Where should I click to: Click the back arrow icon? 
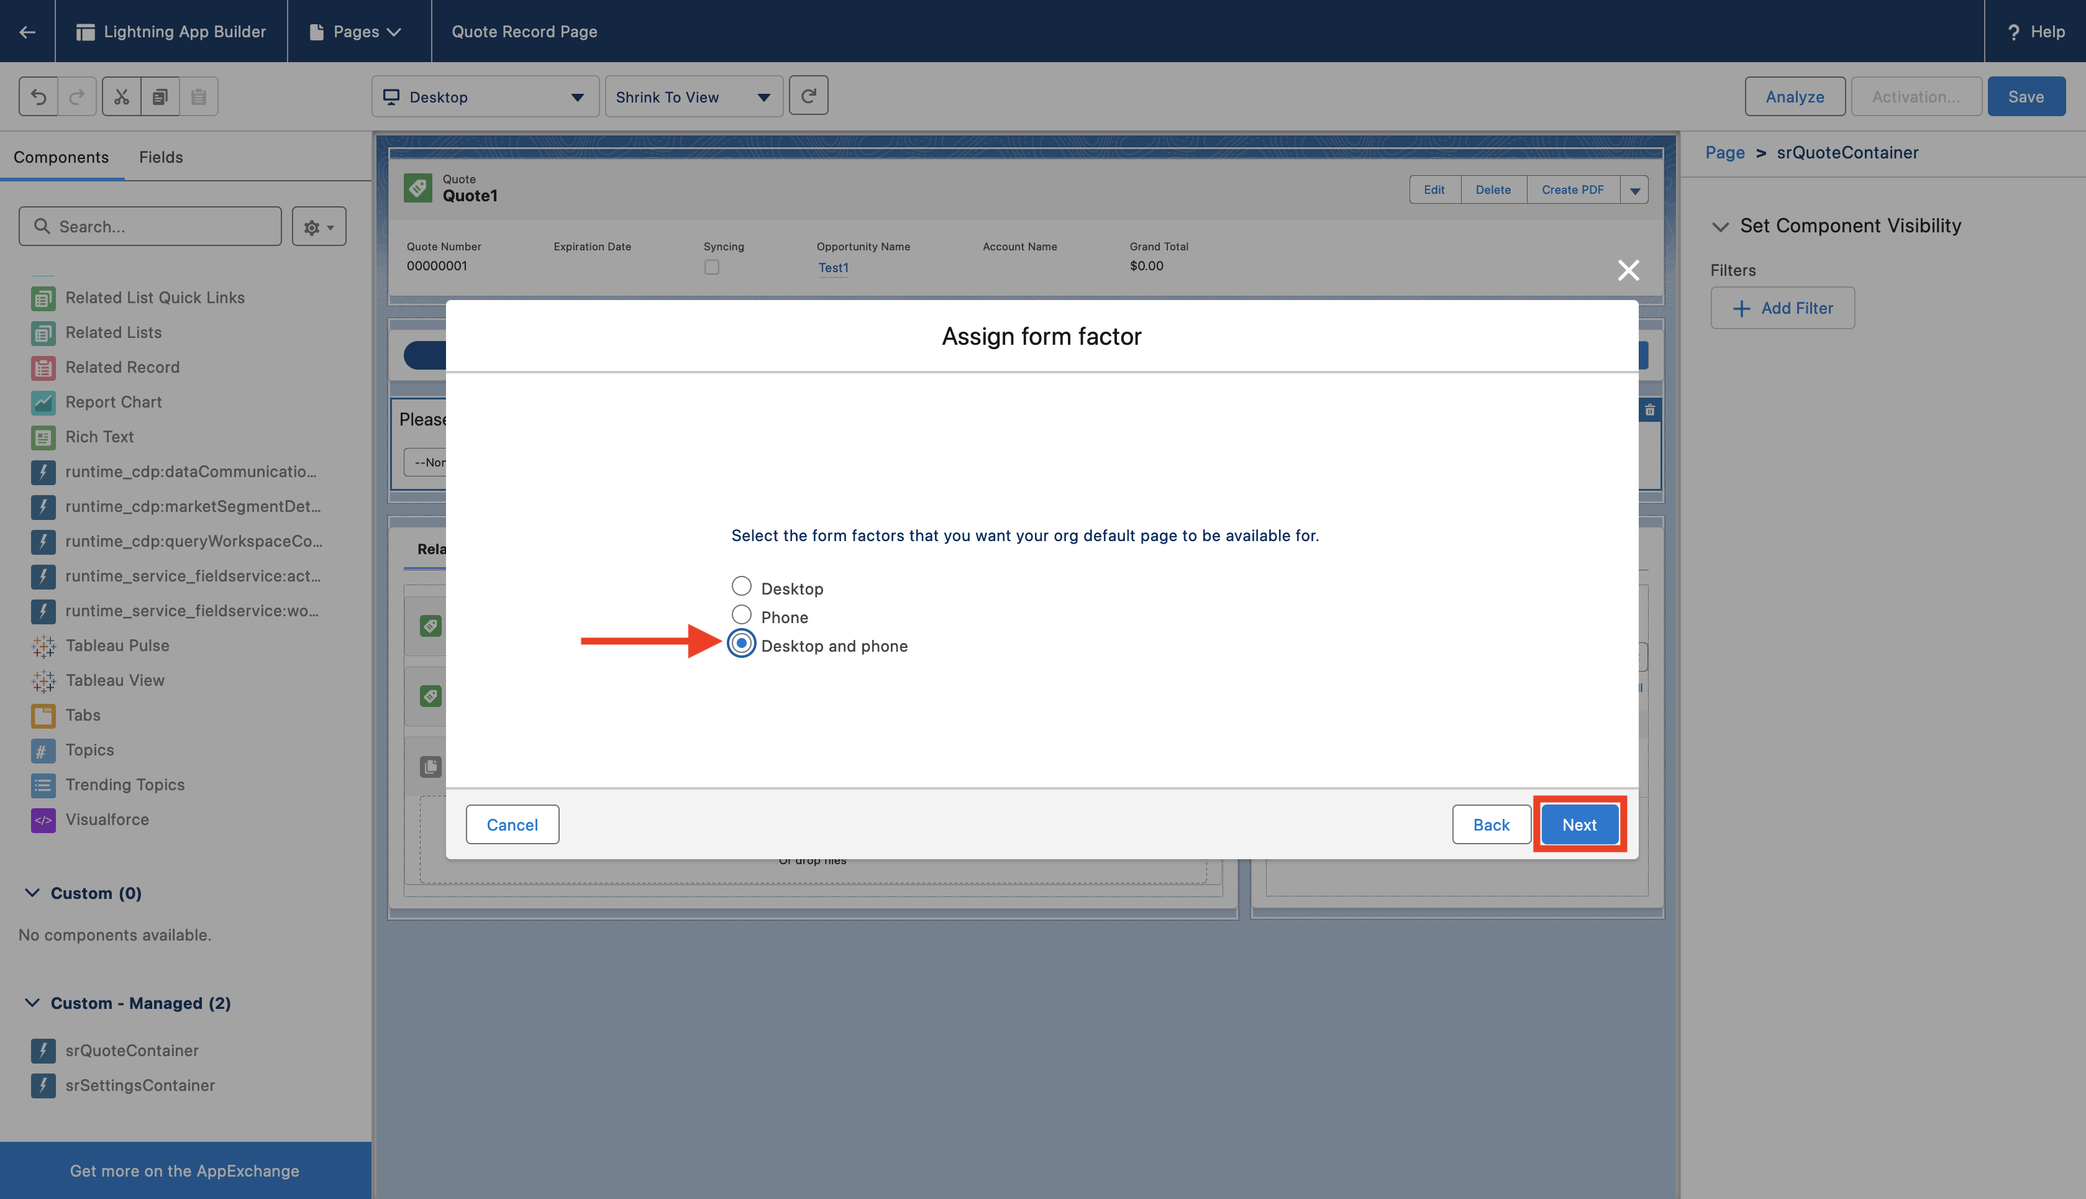[x=27, y=31]
